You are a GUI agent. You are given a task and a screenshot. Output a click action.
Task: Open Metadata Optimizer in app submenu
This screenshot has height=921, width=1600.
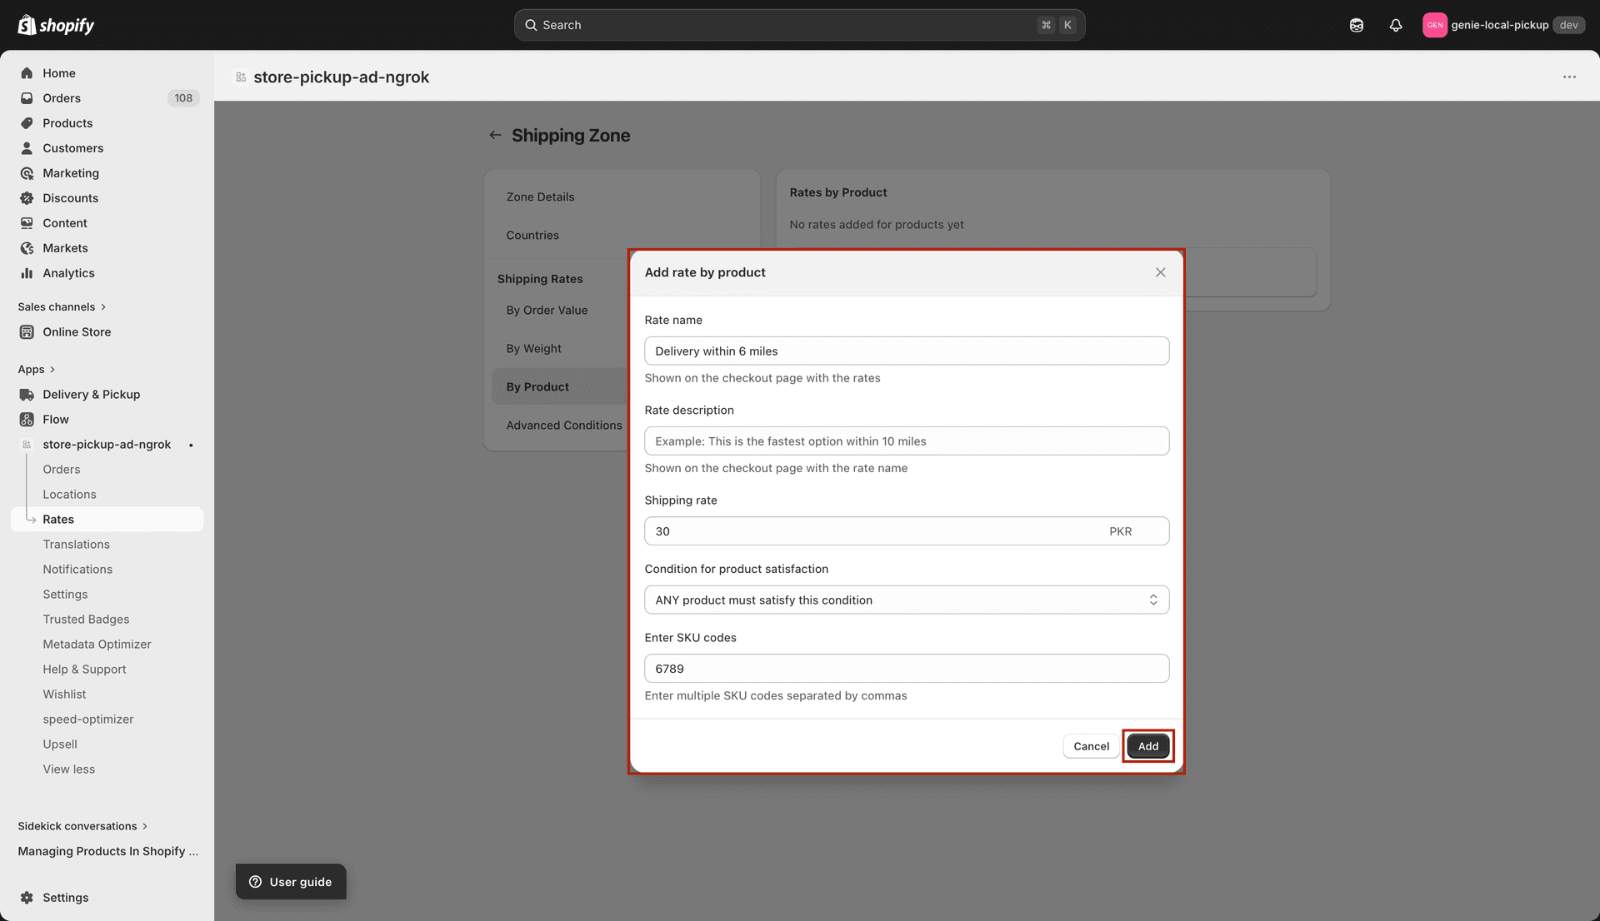click(97, 645)
